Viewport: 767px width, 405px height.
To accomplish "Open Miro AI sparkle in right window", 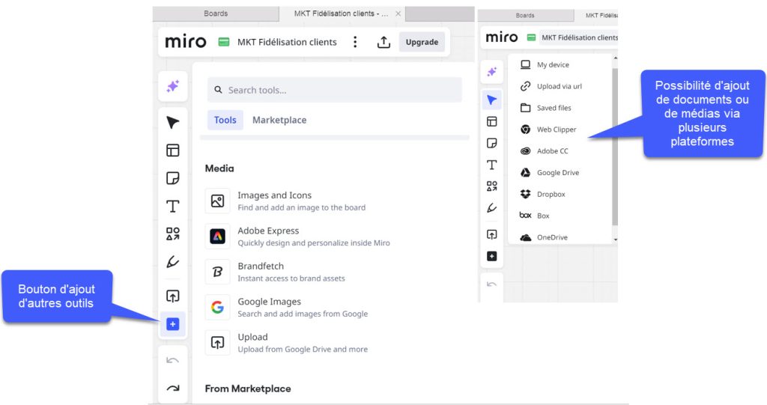I will point(491,72).
